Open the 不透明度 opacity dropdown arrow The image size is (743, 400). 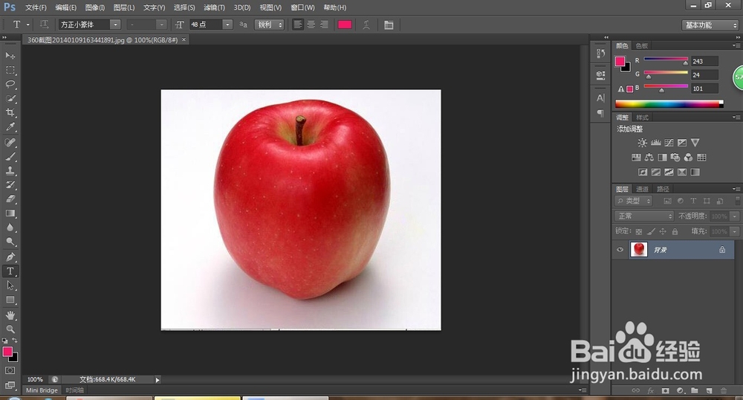pos(735,216)
